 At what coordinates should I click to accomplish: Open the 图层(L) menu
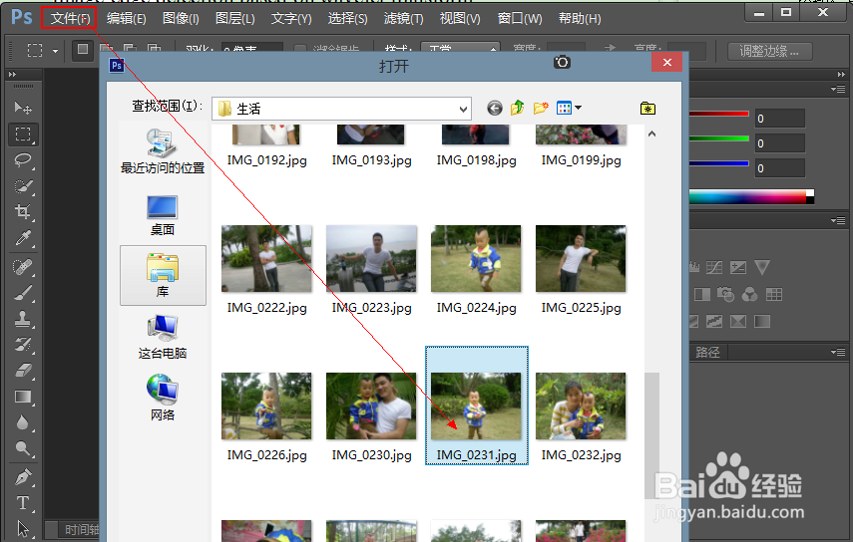(234, 19)
